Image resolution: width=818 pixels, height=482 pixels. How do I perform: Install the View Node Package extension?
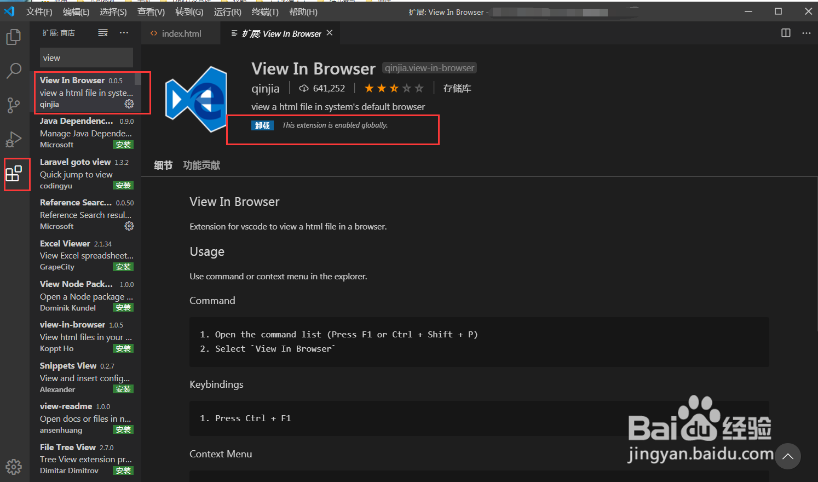(x=123, y=307)
